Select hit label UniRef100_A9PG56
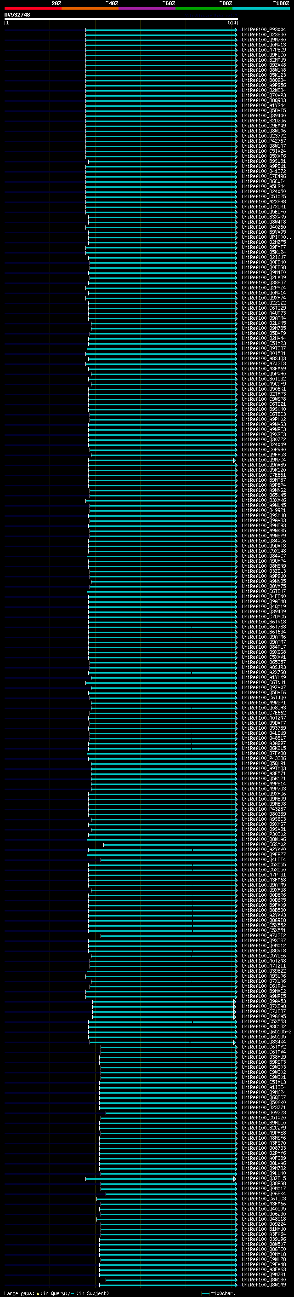 [263, 85]
